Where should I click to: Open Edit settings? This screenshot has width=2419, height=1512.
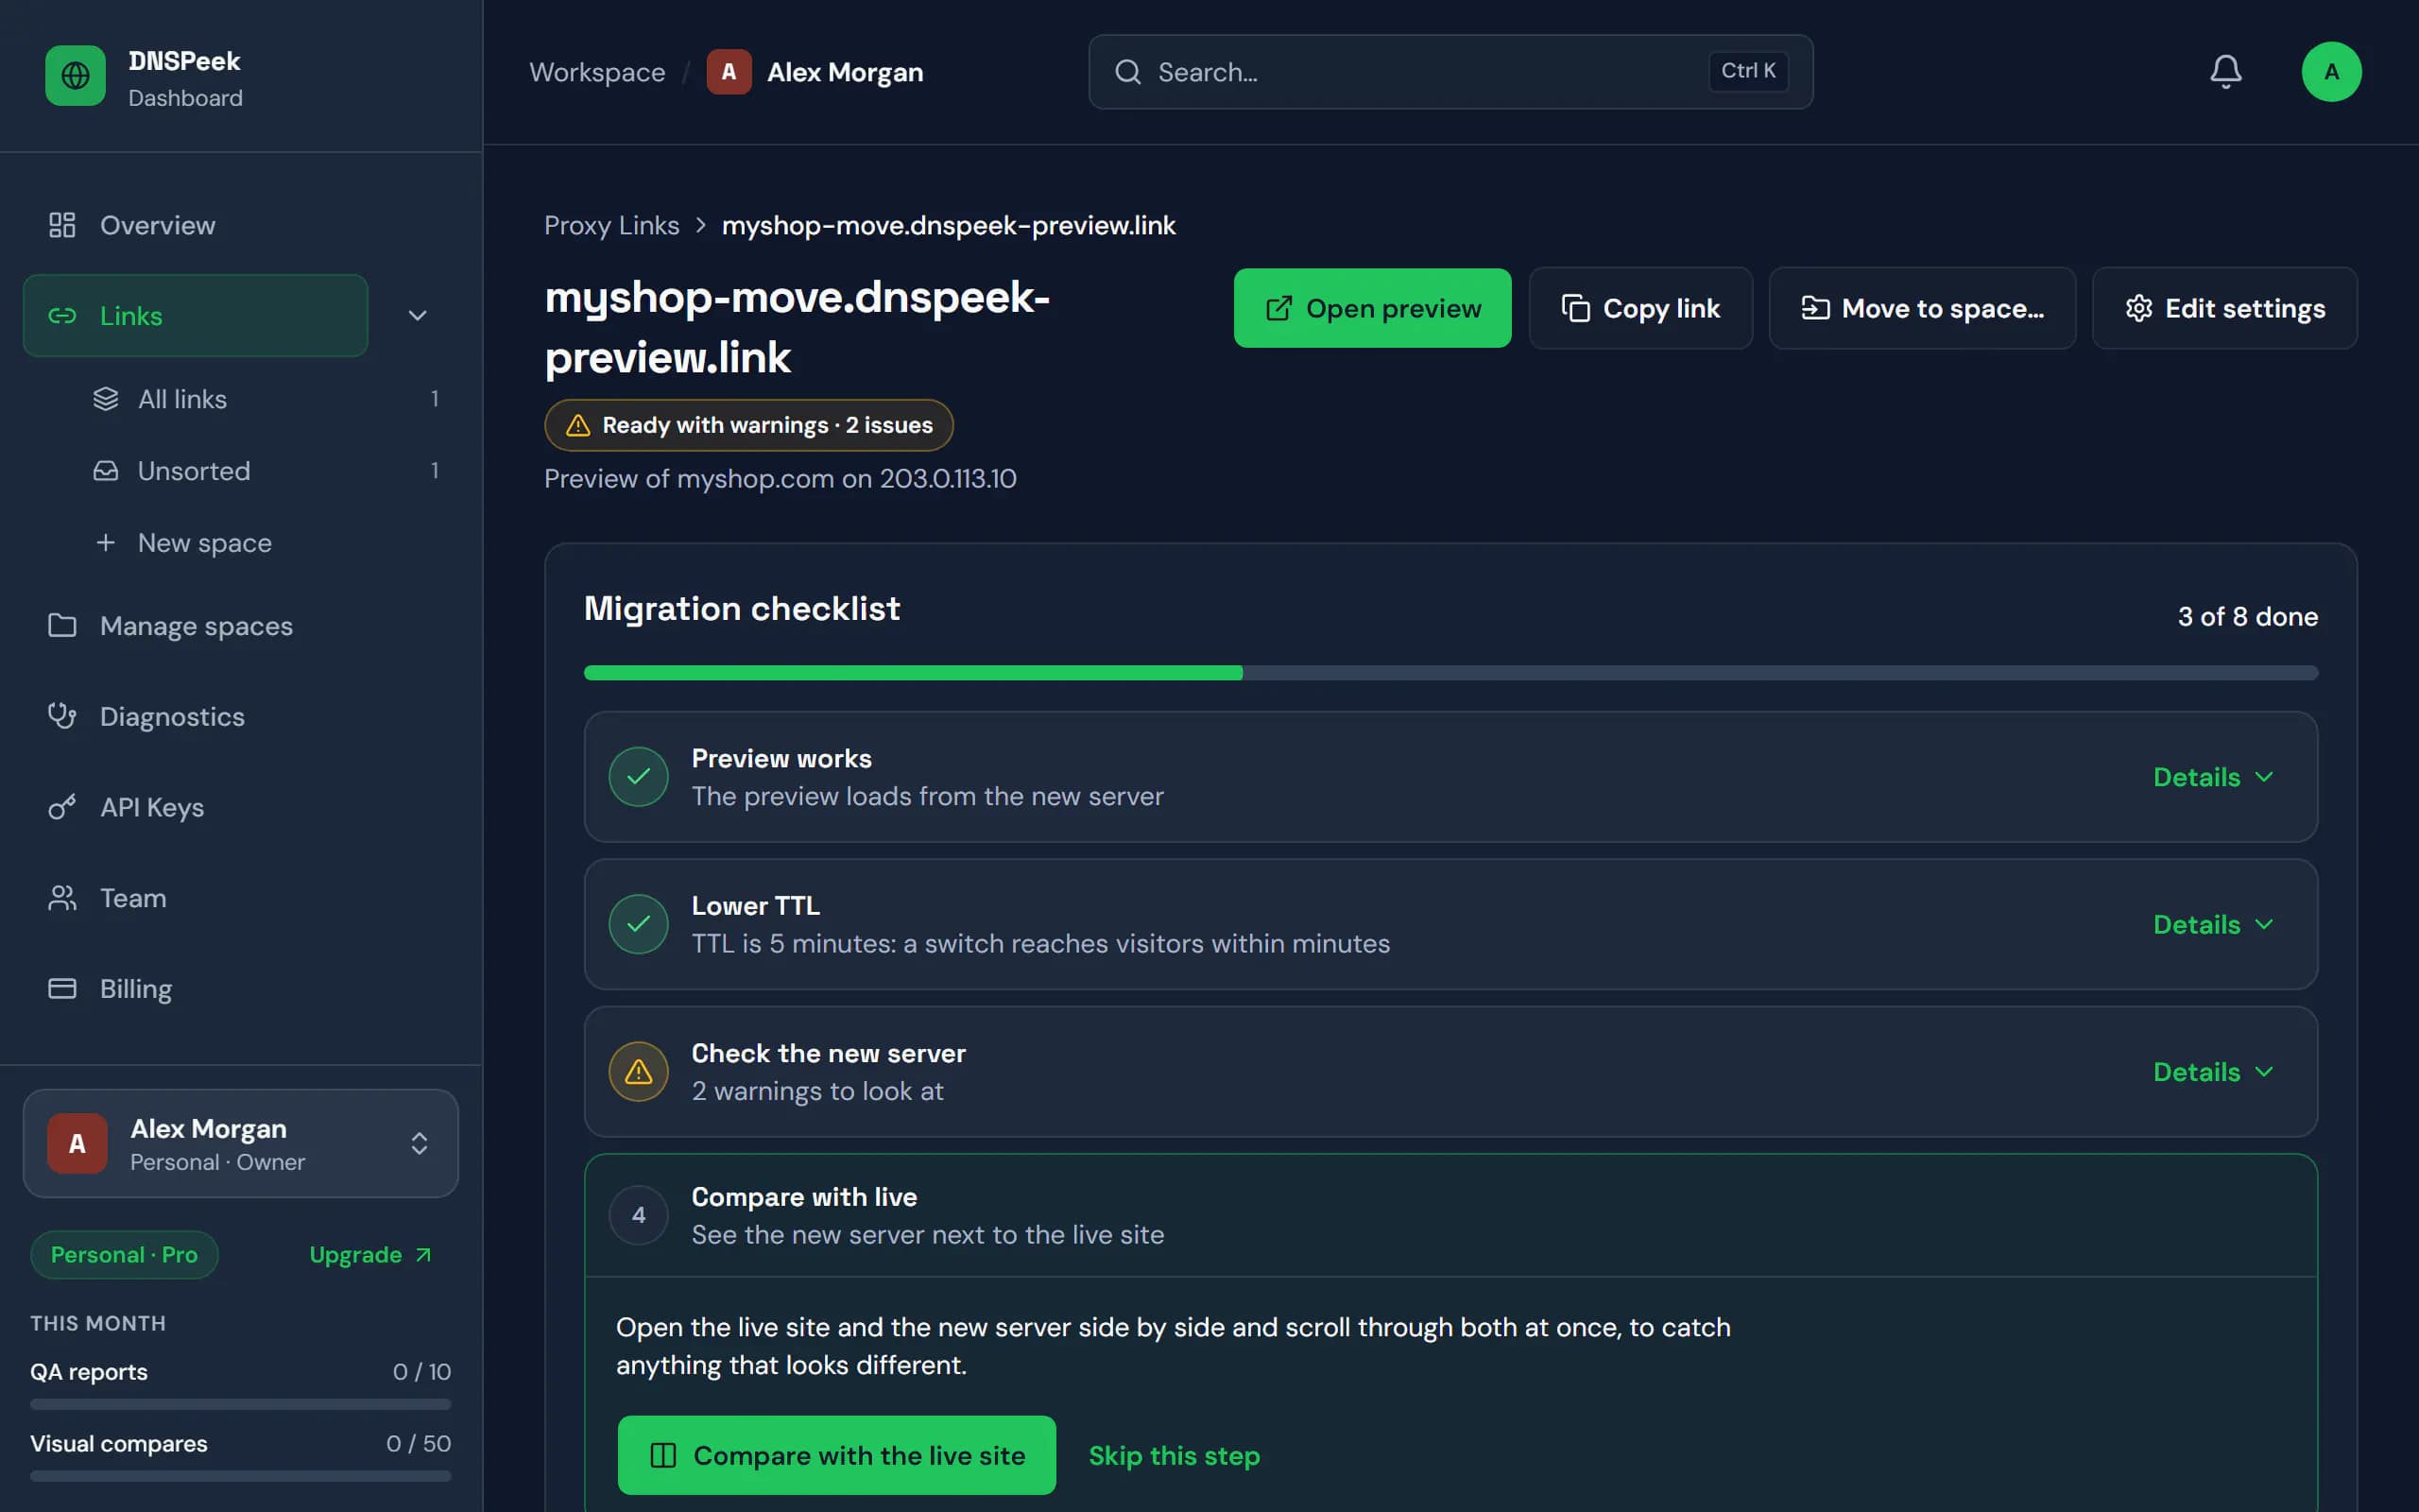(x=2224, y=308)
